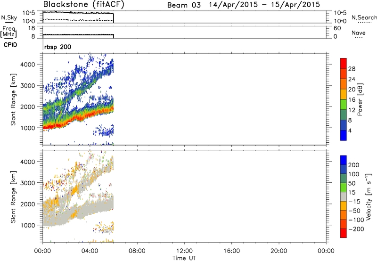Image resolution: width=377 pixels, height=261 pixels.
Task: Click the Beam 03 label
Action: click(184, 5)
